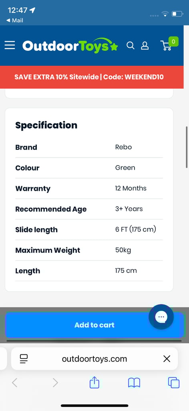The height and width of the screenshot is (411, 189).
Task: Tap the cart item count badge
Action: click(173, 41)
